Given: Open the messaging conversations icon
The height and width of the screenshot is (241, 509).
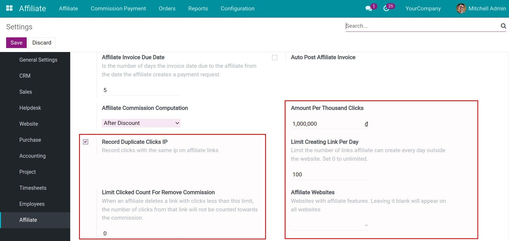Looking at the screenshot, I should [x=369, y=9].
